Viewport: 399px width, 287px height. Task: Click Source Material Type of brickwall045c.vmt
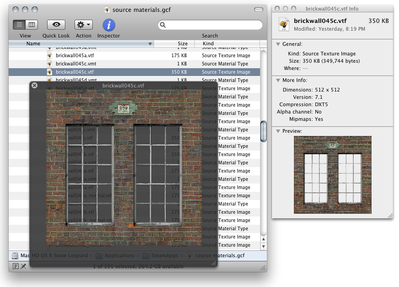pos(225,64)
